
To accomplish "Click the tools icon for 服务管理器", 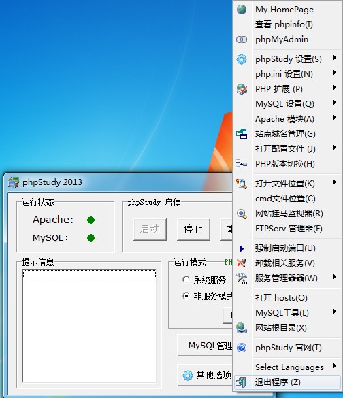I will pyautogui.click(x=242, y=278).
